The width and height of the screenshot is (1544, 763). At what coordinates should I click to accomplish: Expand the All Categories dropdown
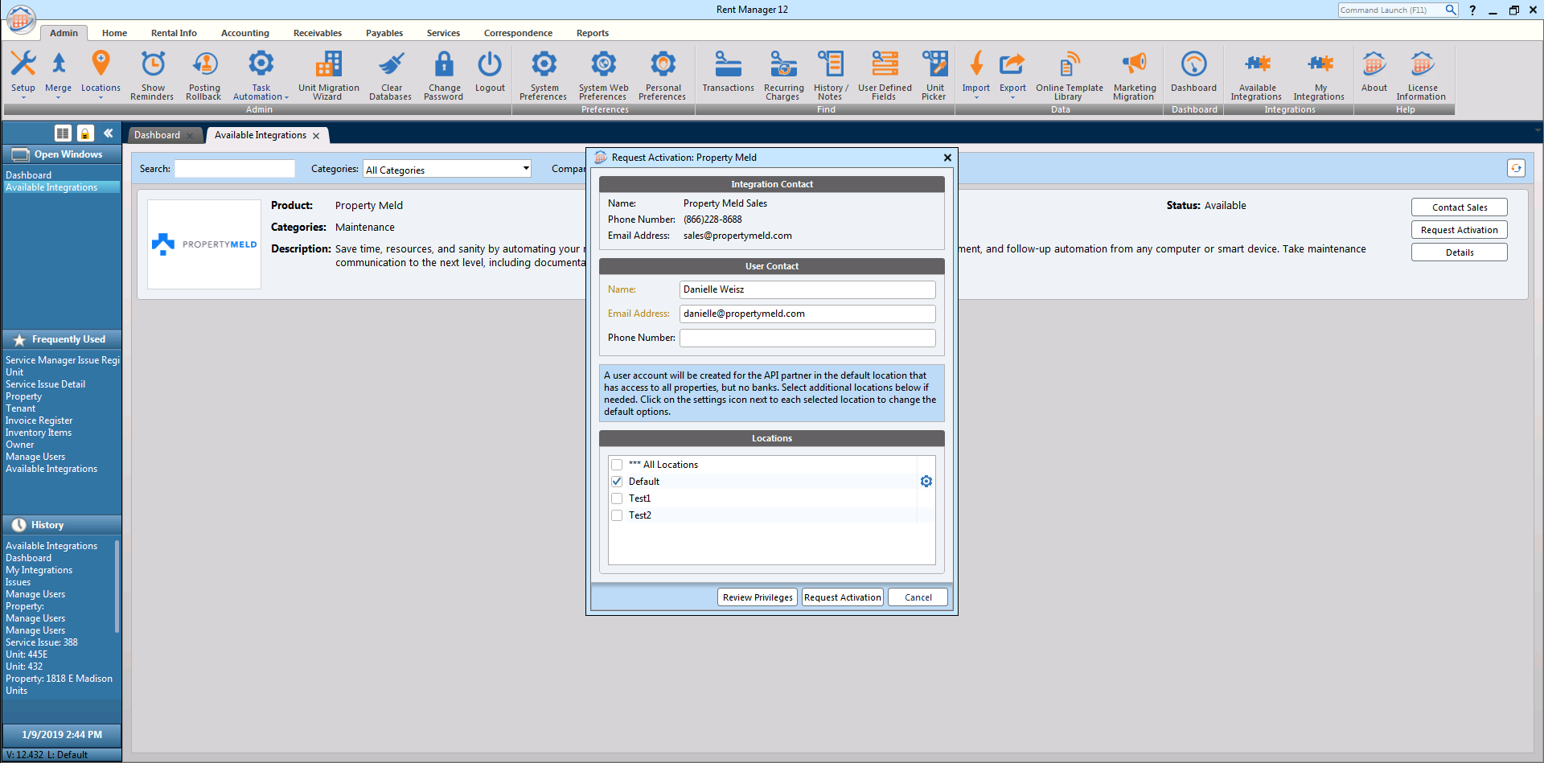point(526,169)
